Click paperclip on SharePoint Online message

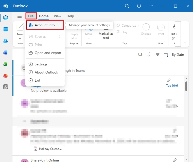tap(175, 160)
